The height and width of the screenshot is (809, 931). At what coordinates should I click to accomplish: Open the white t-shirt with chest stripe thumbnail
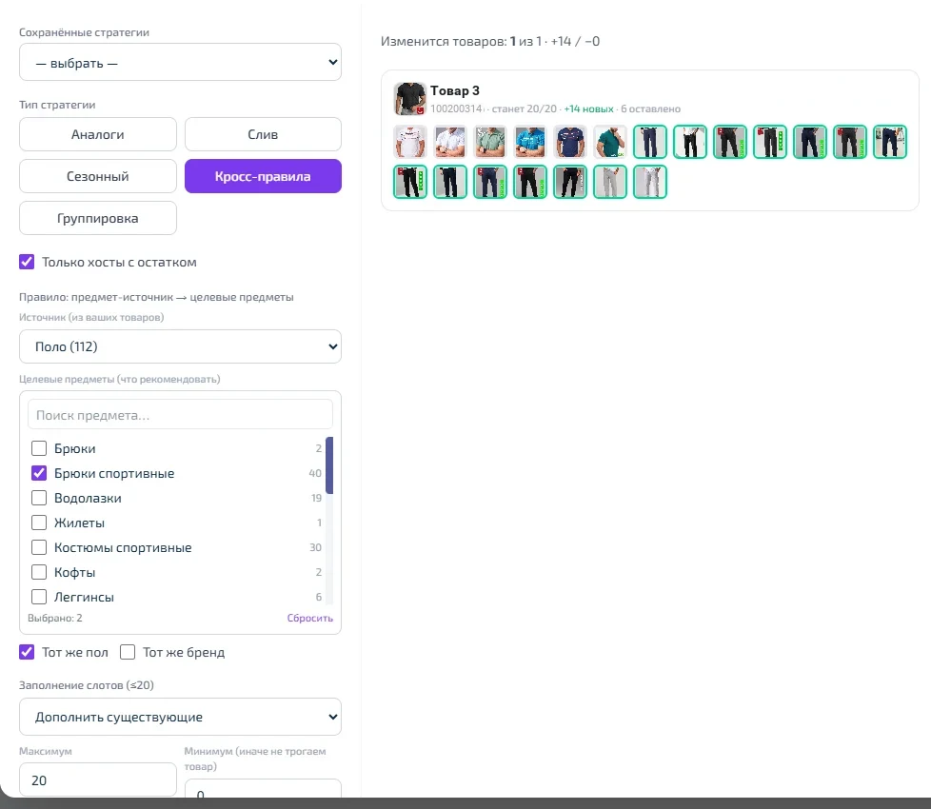pos(409,142)
